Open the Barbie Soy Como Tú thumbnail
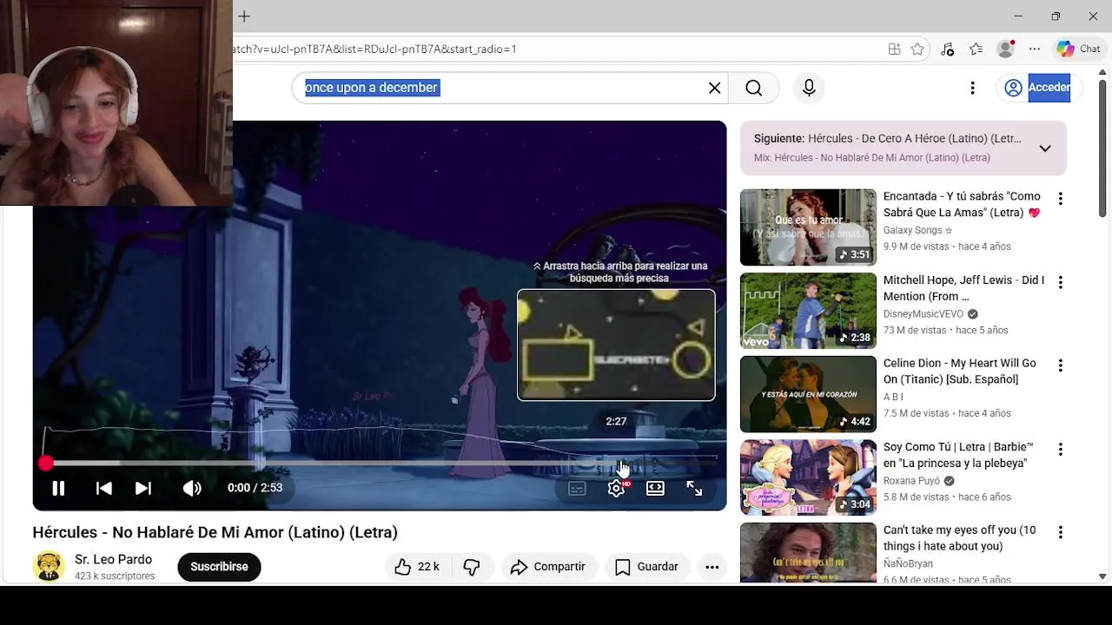Viewport: 1112px width, 625px height. click(808, 477)
